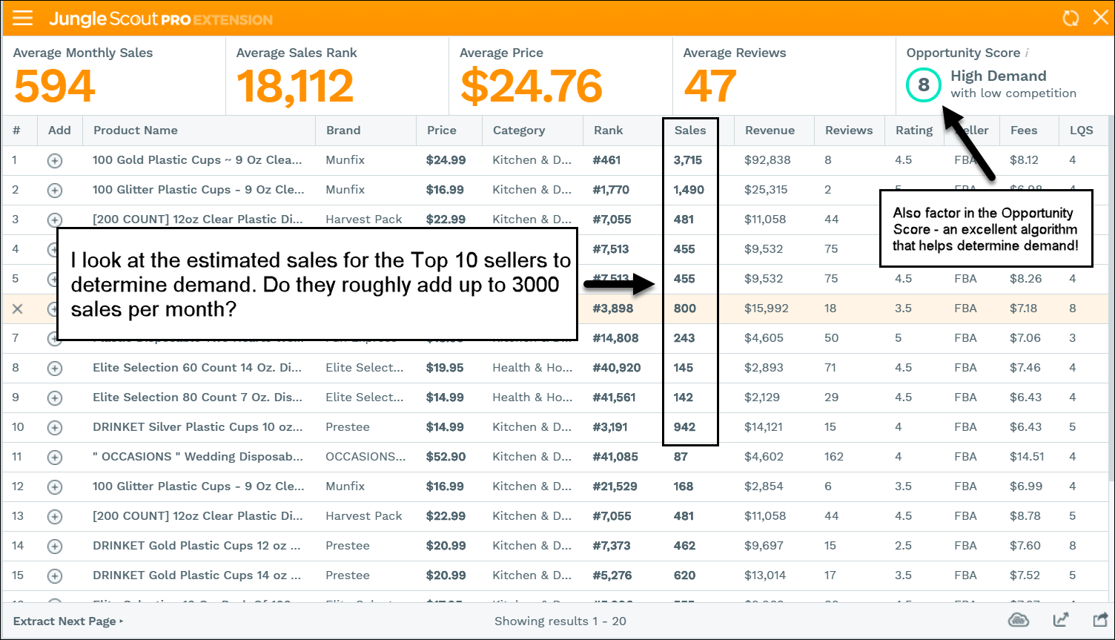Open the hamburger menu in Jungle Scout header
Image resolution: width=1115 pixels, height=640 pixels.
click(23, 19)
